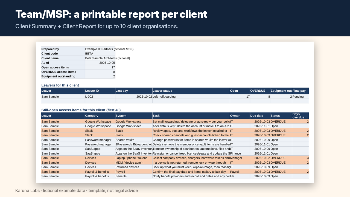This screenshot has width=350, height=197.
Task: Select the leaver ID cell "L-002"
Action: click(x=100, y=97)
